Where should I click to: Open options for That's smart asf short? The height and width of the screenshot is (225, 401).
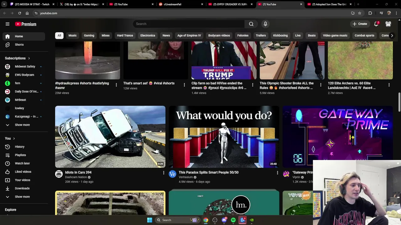tap(184, 85)
